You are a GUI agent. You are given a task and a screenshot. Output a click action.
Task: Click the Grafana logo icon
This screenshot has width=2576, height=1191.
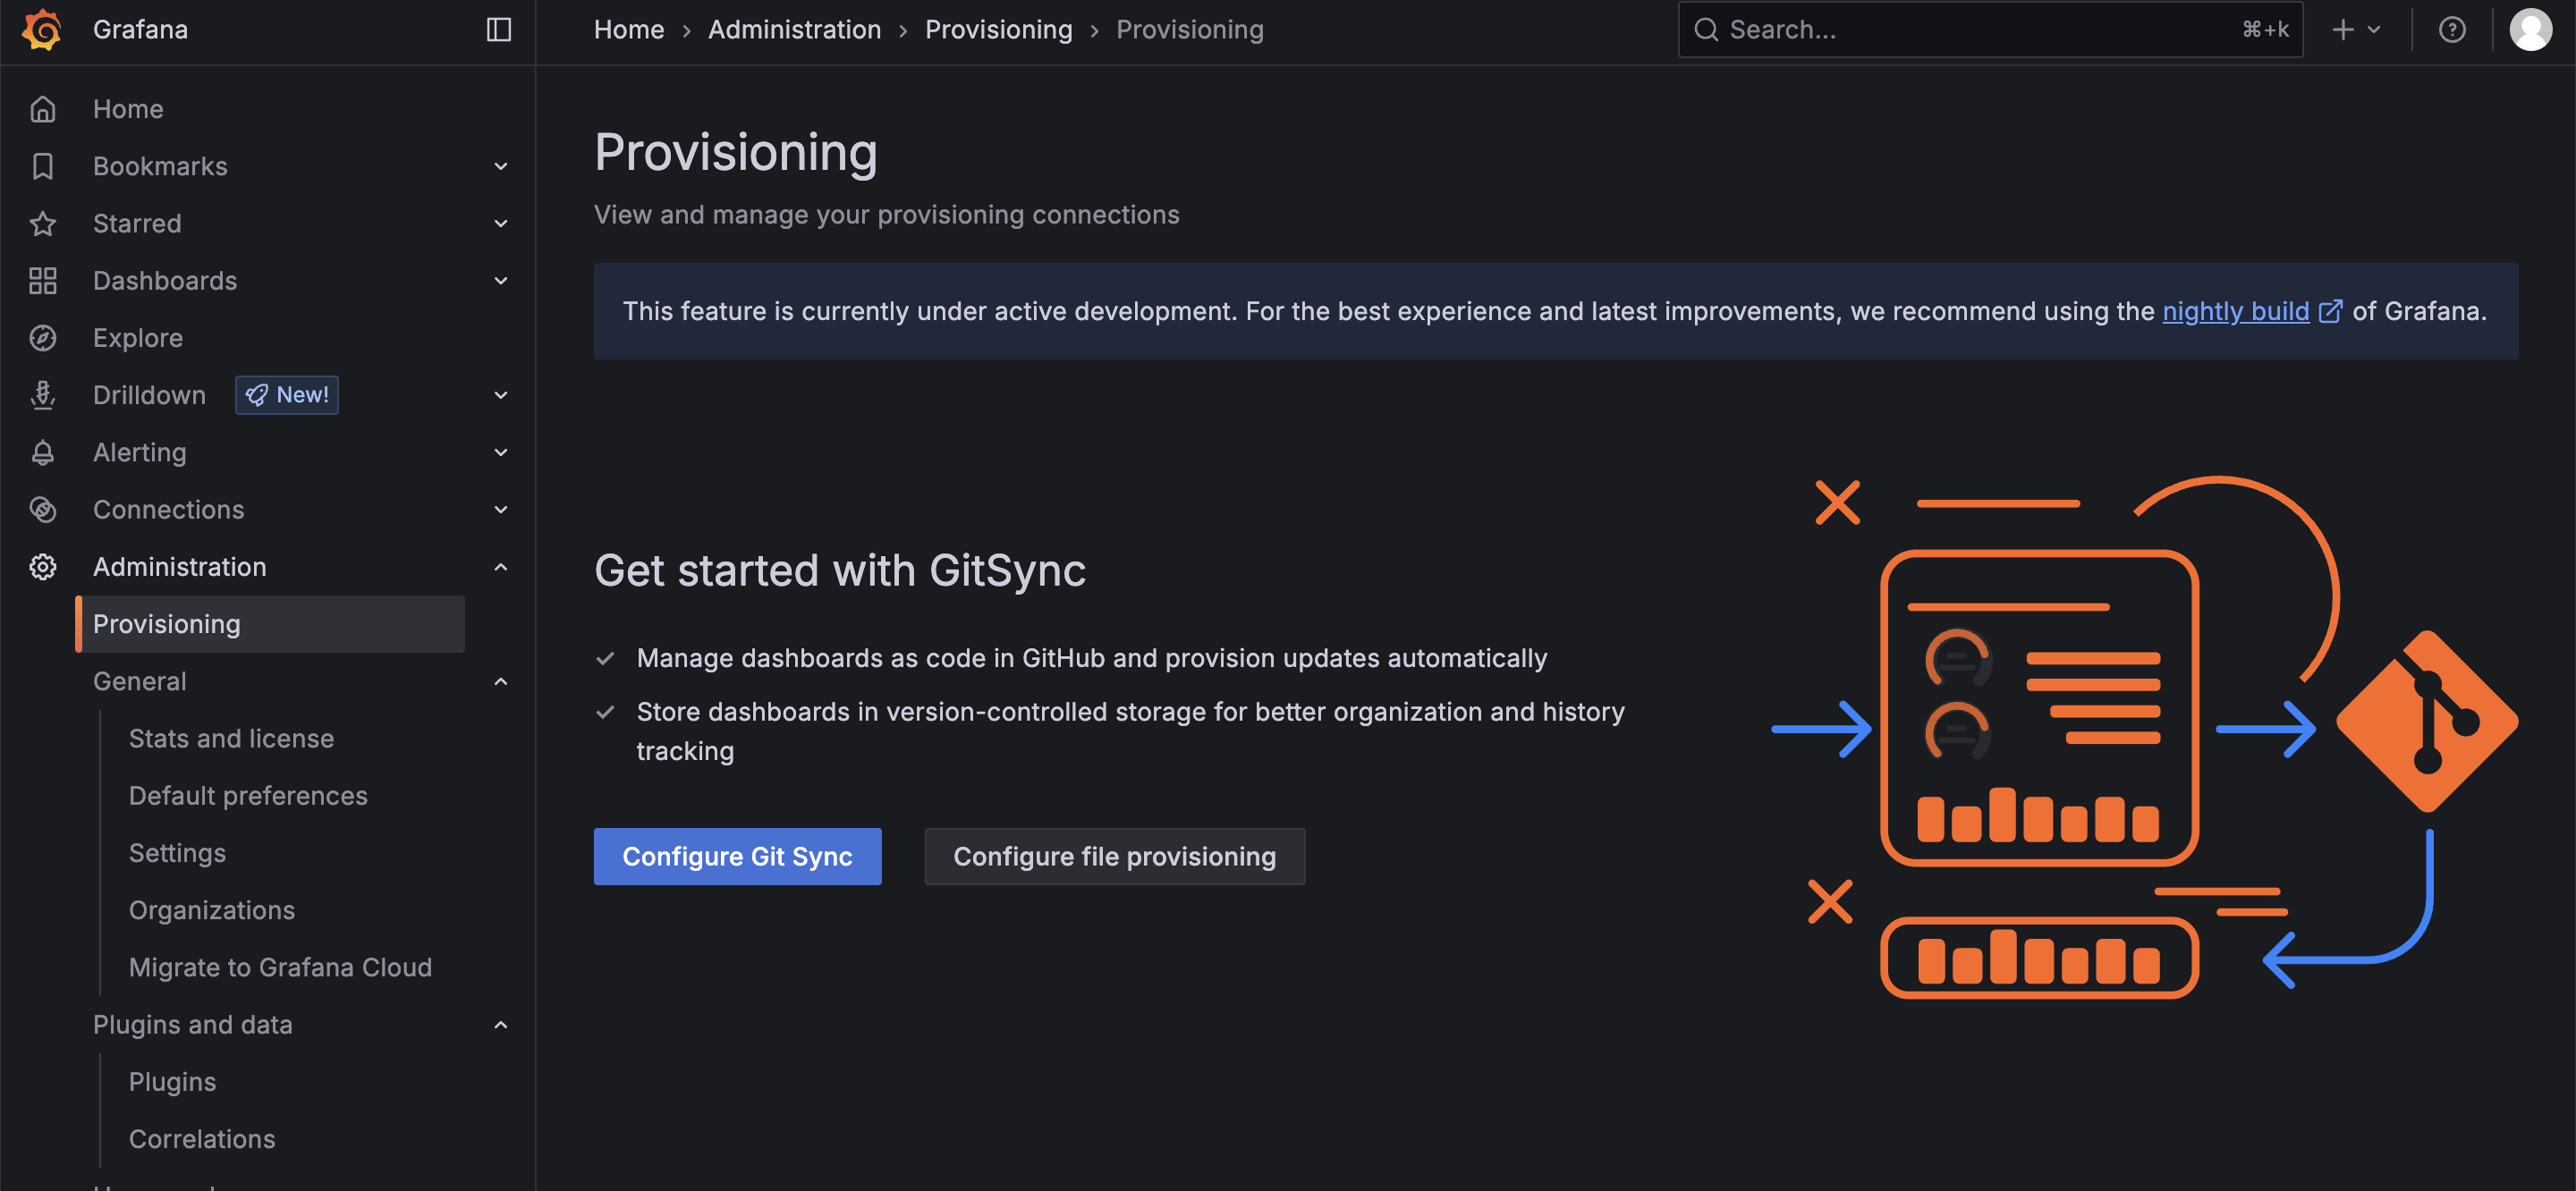[42, 29]
